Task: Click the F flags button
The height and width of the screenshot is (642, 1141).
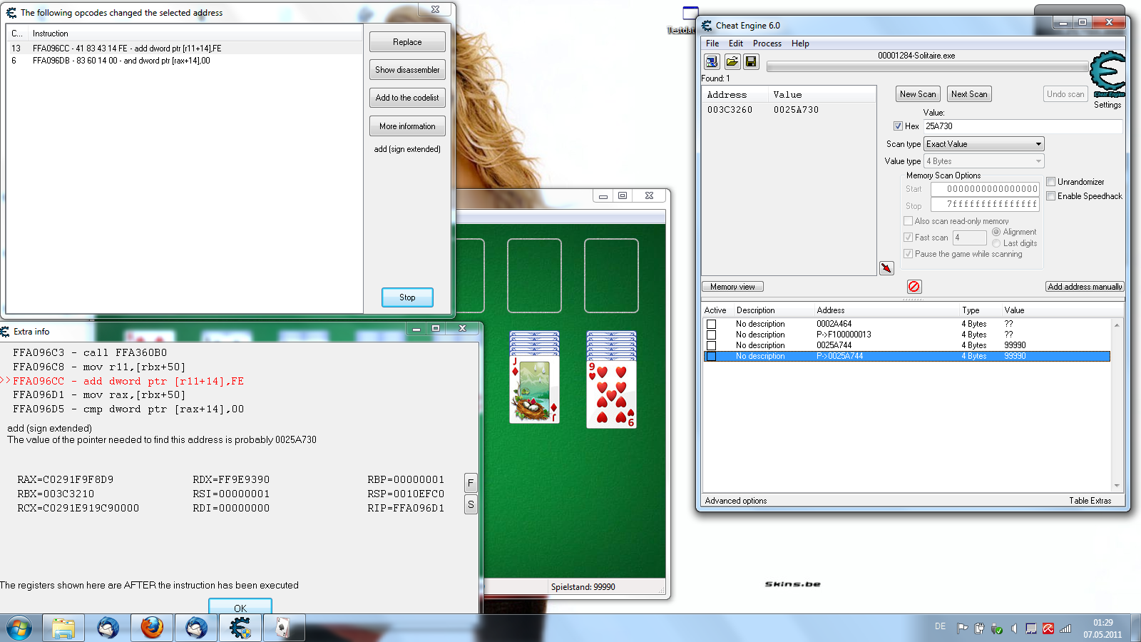Action: (x=471, y=483)
